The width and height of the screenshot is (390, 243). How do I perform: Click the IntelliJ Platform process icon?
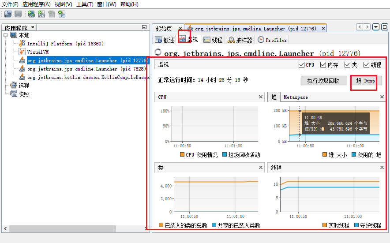pyautogui.click(x=22, y=43)
